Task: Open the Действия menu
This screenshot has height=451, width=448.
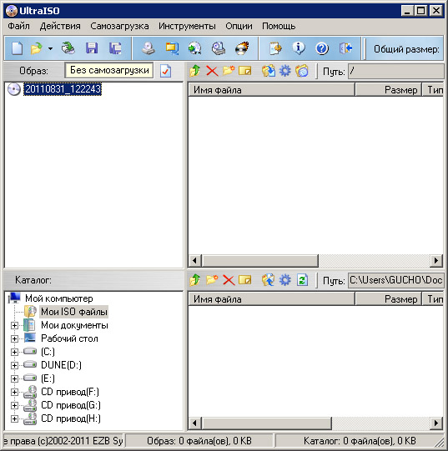Action: [x=60, y=26]
